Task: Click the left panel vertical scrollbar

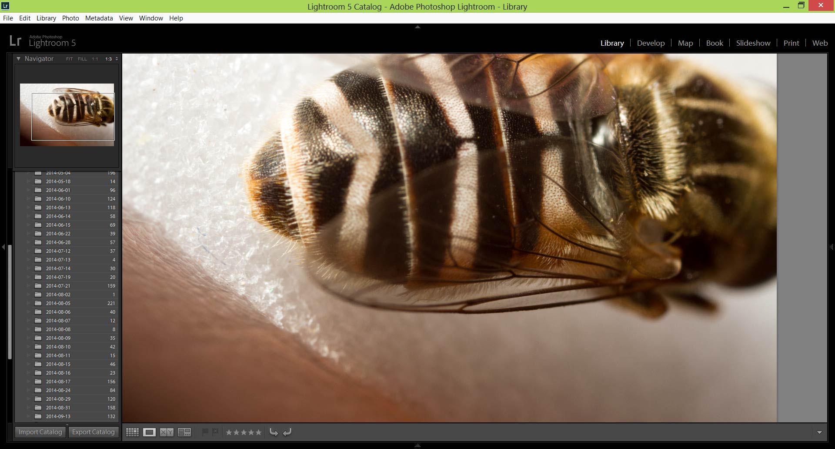Action: tap(10, 302)
